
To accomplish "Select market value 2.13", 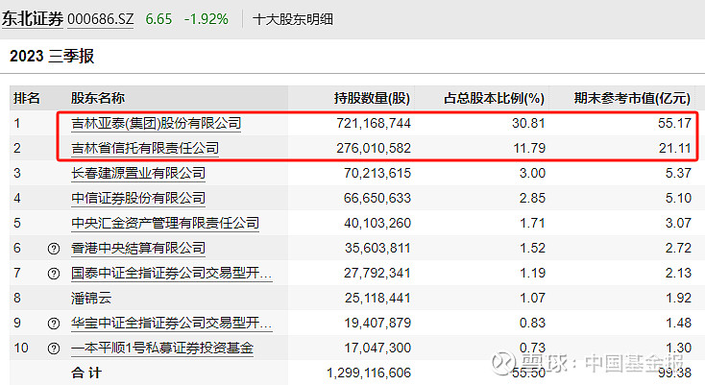I will 678,273.
